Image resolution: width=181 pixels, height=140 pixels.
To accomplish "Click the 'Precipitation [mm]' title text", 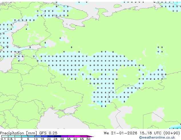I will 19,133.
